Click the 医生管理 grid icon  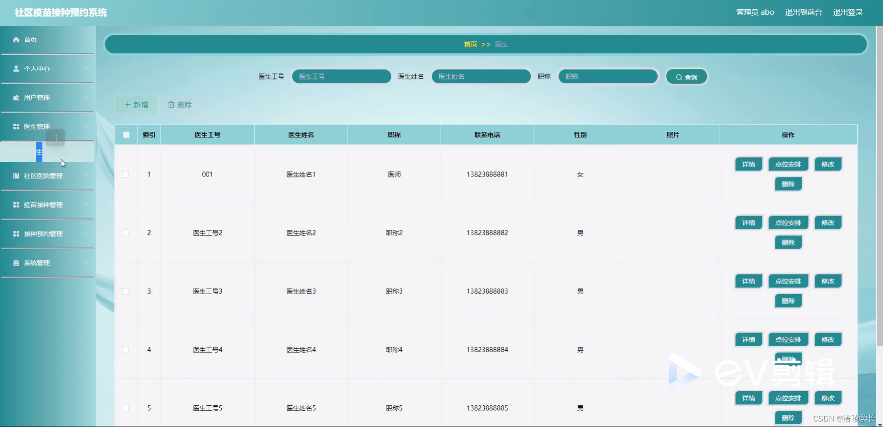16,126
